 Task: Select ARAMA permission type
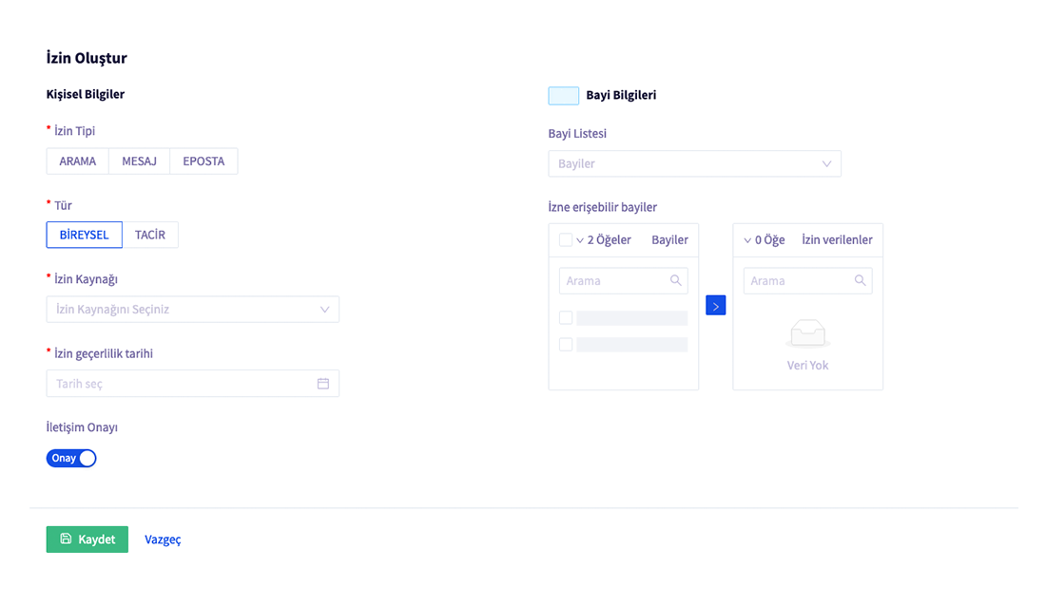[x=78, y=161]
